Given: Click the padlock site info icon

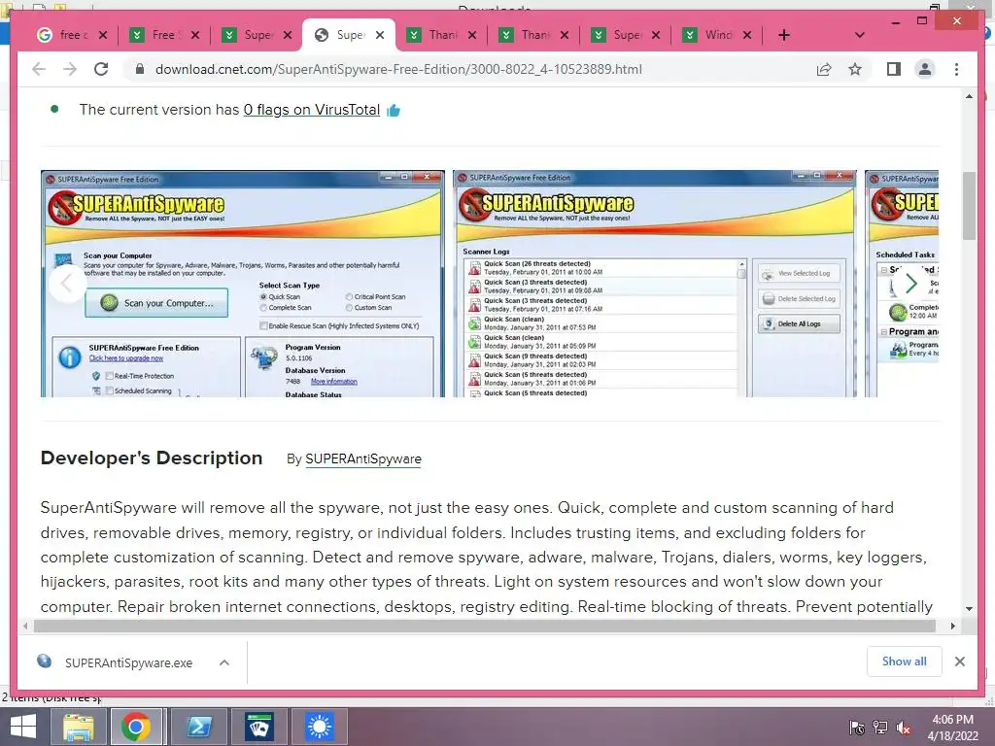Looking at the screenshot, I should click(140, 69).
